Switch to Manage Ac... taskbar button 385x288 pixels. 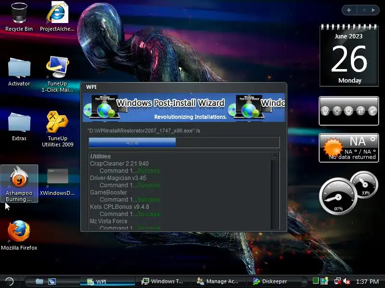click(218, 281)
